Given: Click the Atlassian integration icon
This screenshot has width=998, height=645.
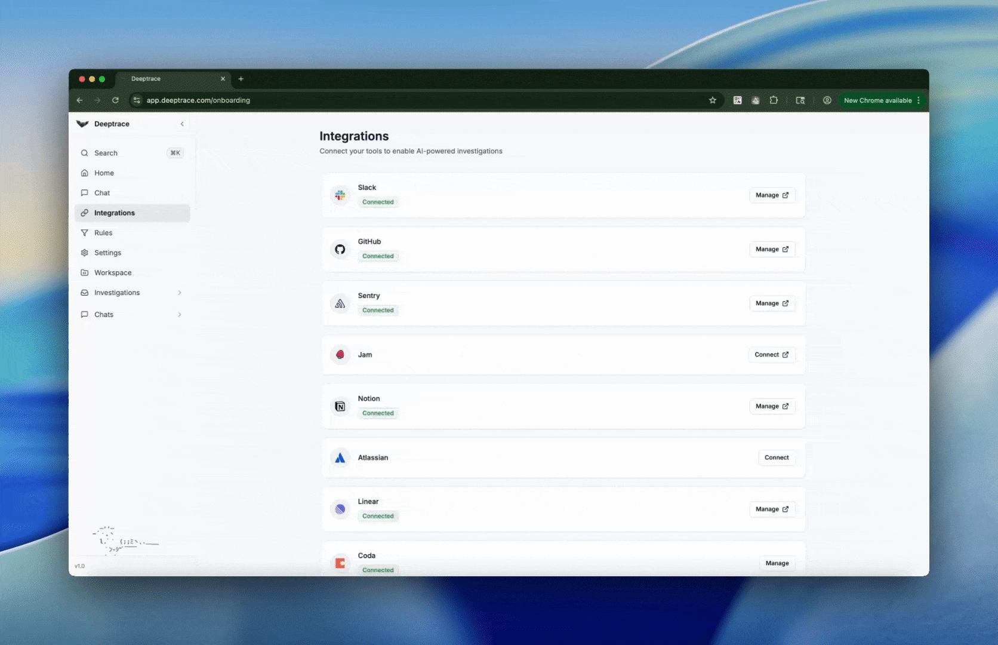Looking at the screenshot, I should tap(340, 457).
